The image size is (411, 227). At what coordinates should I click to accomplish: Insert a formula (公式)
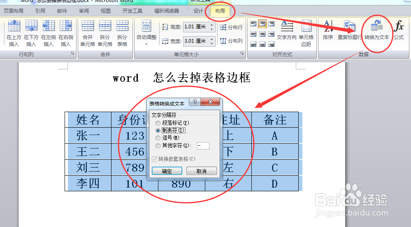pos(399,30)
